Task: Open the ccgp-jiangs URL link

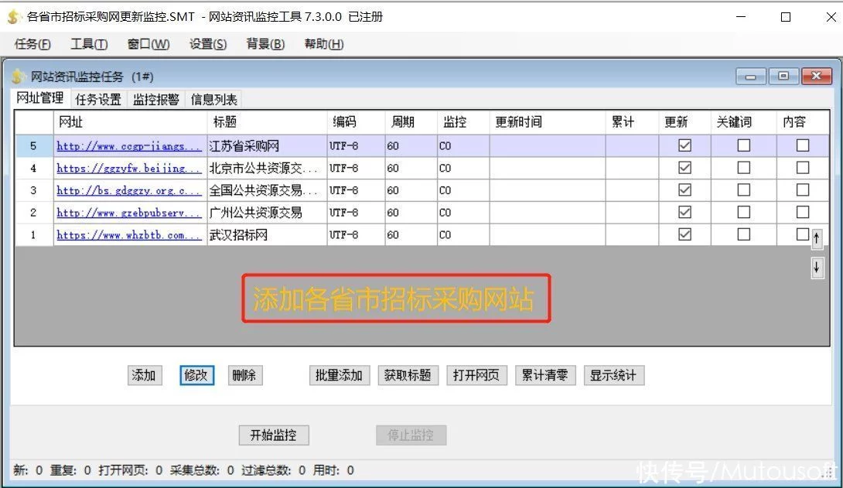Action: 128,145
